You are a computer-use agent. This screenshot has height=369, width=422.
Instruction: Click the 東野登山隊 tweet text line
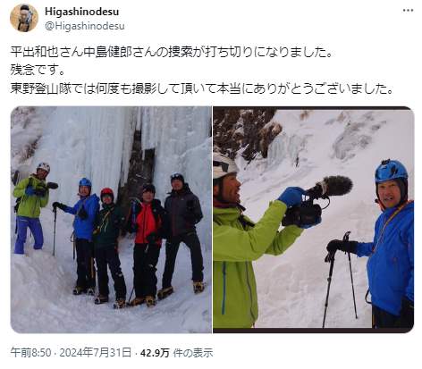point(202,88)
